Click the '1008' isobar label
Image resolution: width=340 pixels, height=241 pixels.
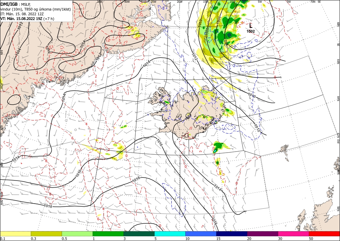pyautogui.click(x=207, y=31)
